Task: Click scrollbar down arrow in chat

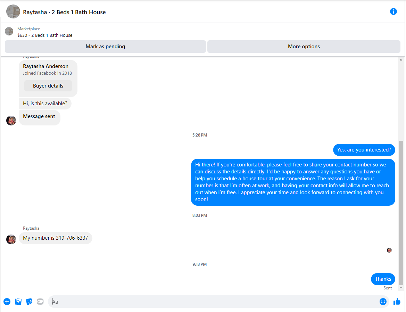Action: (401, 288)
